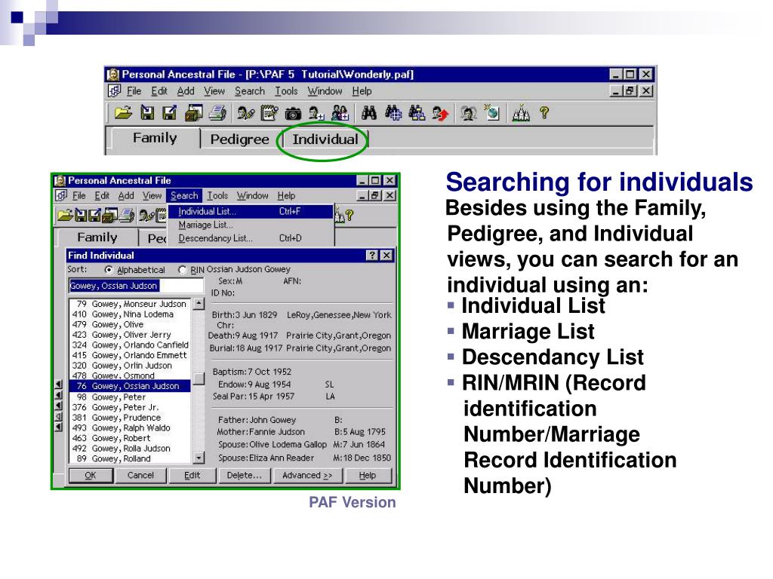Open the Add menu in the Wonderly.paf window
773x579 pixels.
pos(186,91)
